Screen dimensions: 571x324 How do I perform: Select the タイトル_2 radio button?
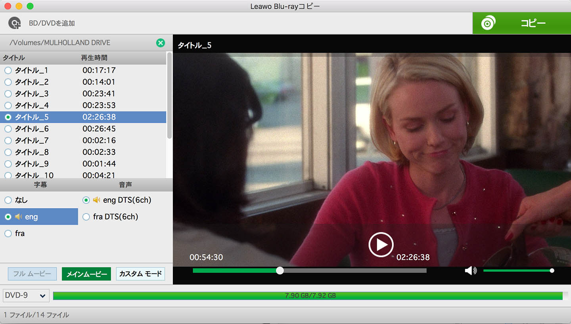click(8, 82)
